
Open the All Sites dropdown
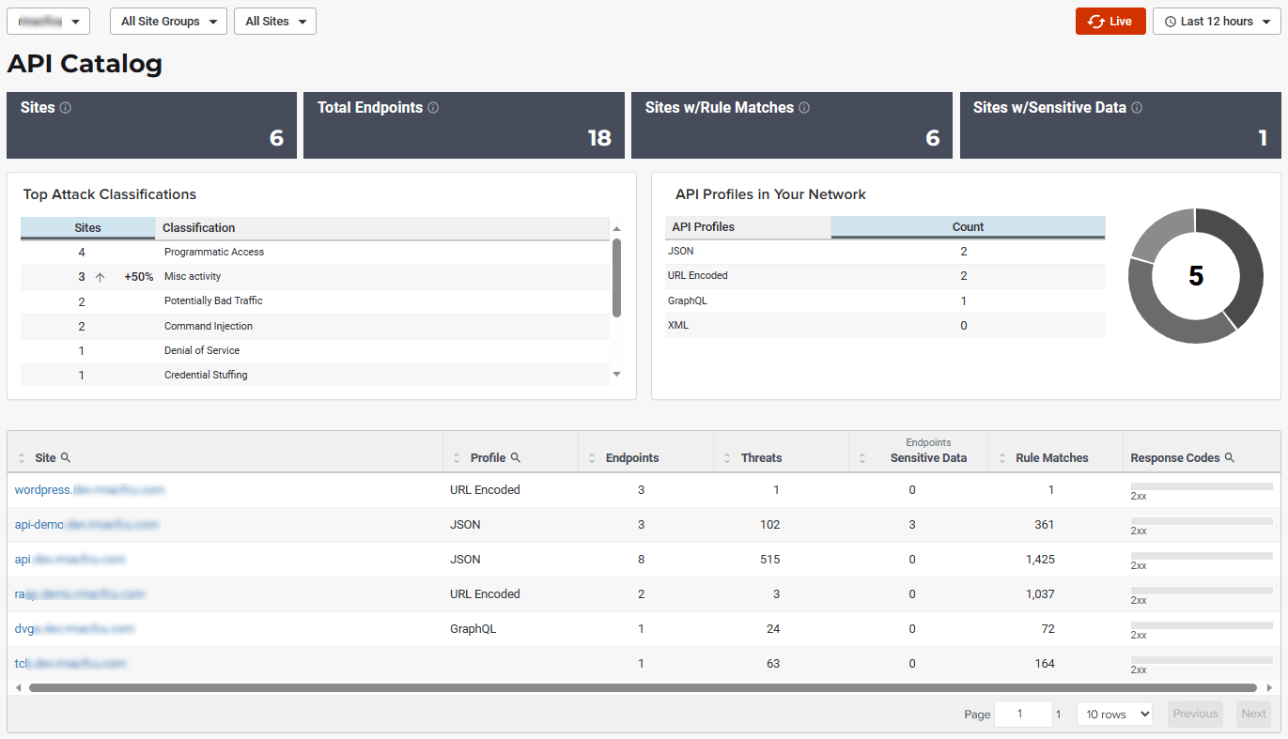[x=274, y=21]
